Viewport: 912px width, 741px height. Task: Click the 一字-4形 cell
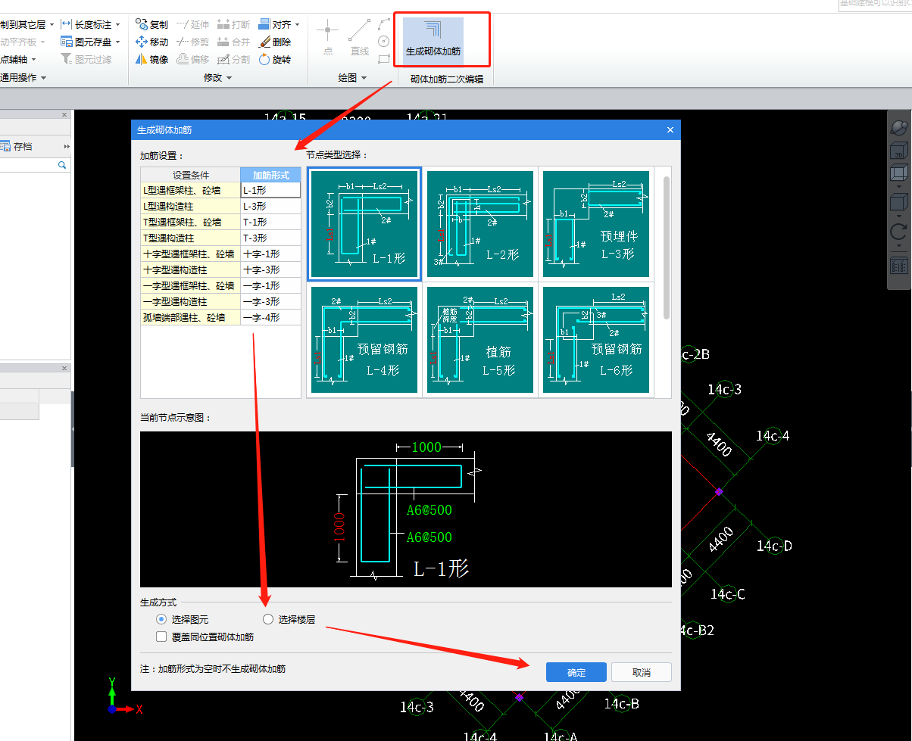coord(270,318)
